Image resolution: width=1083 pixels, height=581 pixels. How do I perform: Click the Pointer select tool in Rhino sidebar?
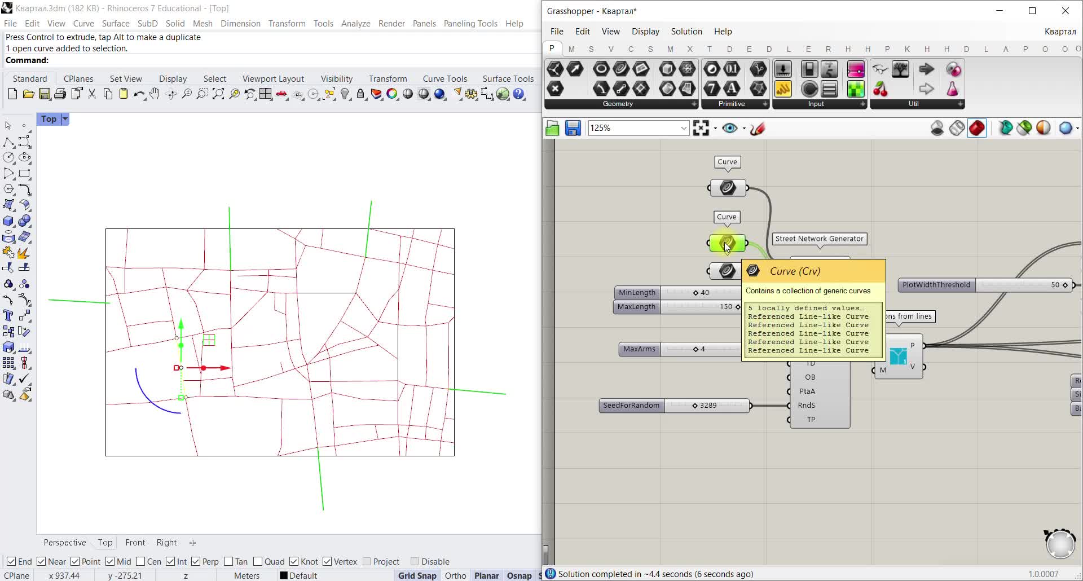pyautogui.click(x=8, y=126)
